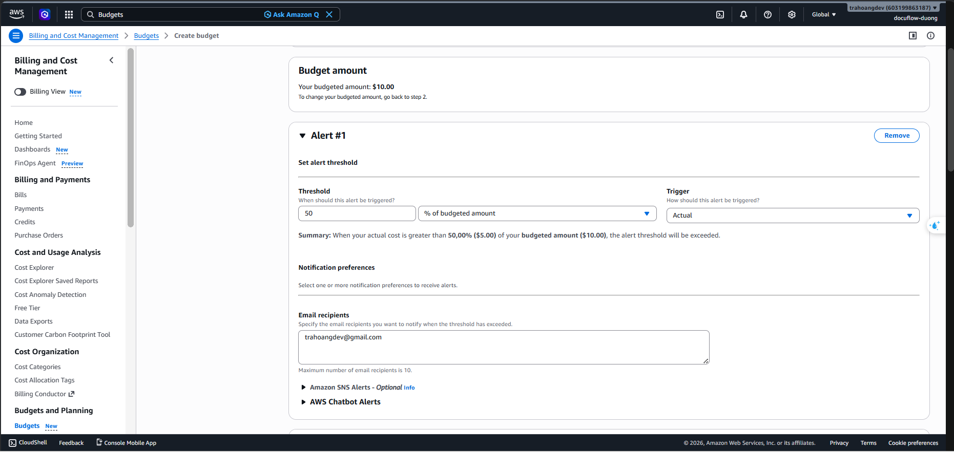The image size is (954, 452).
Task: Go to Budgets breadcrumb link
Action: (x=147, y=36)
